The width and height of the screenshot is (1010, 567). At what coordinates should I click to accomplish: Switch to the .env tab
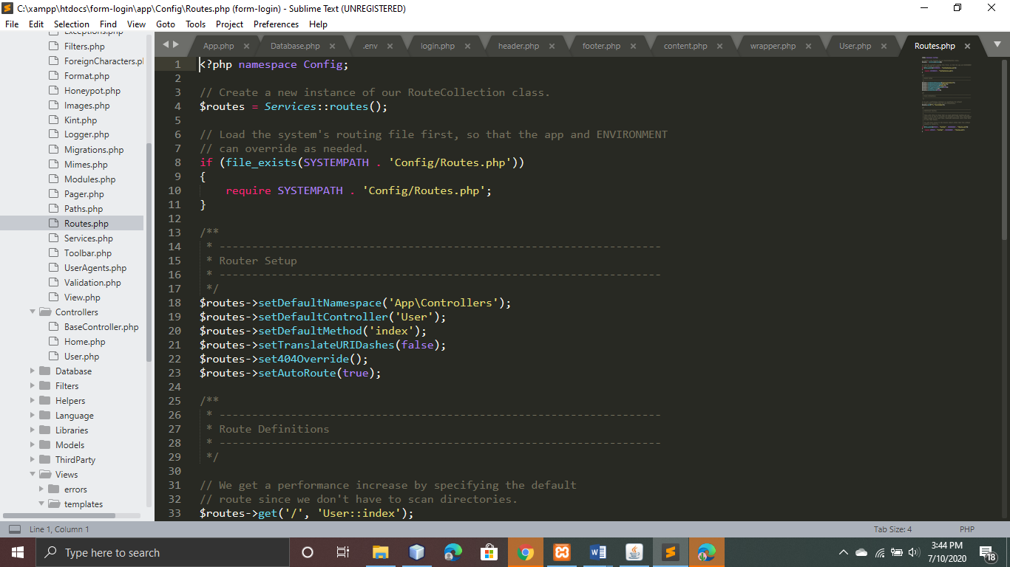click(x=370, y=46)
